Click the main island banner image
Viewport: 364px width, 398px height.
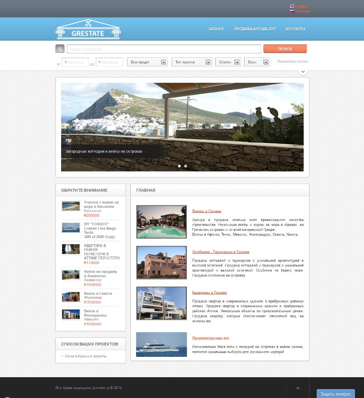click(182, 127)
